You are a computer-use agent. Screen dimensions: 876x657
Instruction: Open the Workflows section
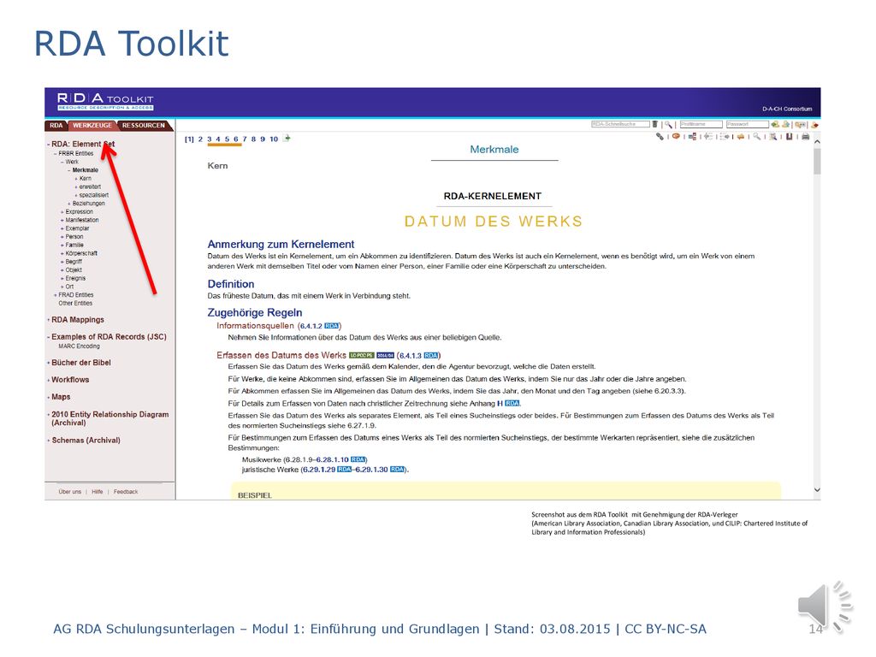click(70, 380)
